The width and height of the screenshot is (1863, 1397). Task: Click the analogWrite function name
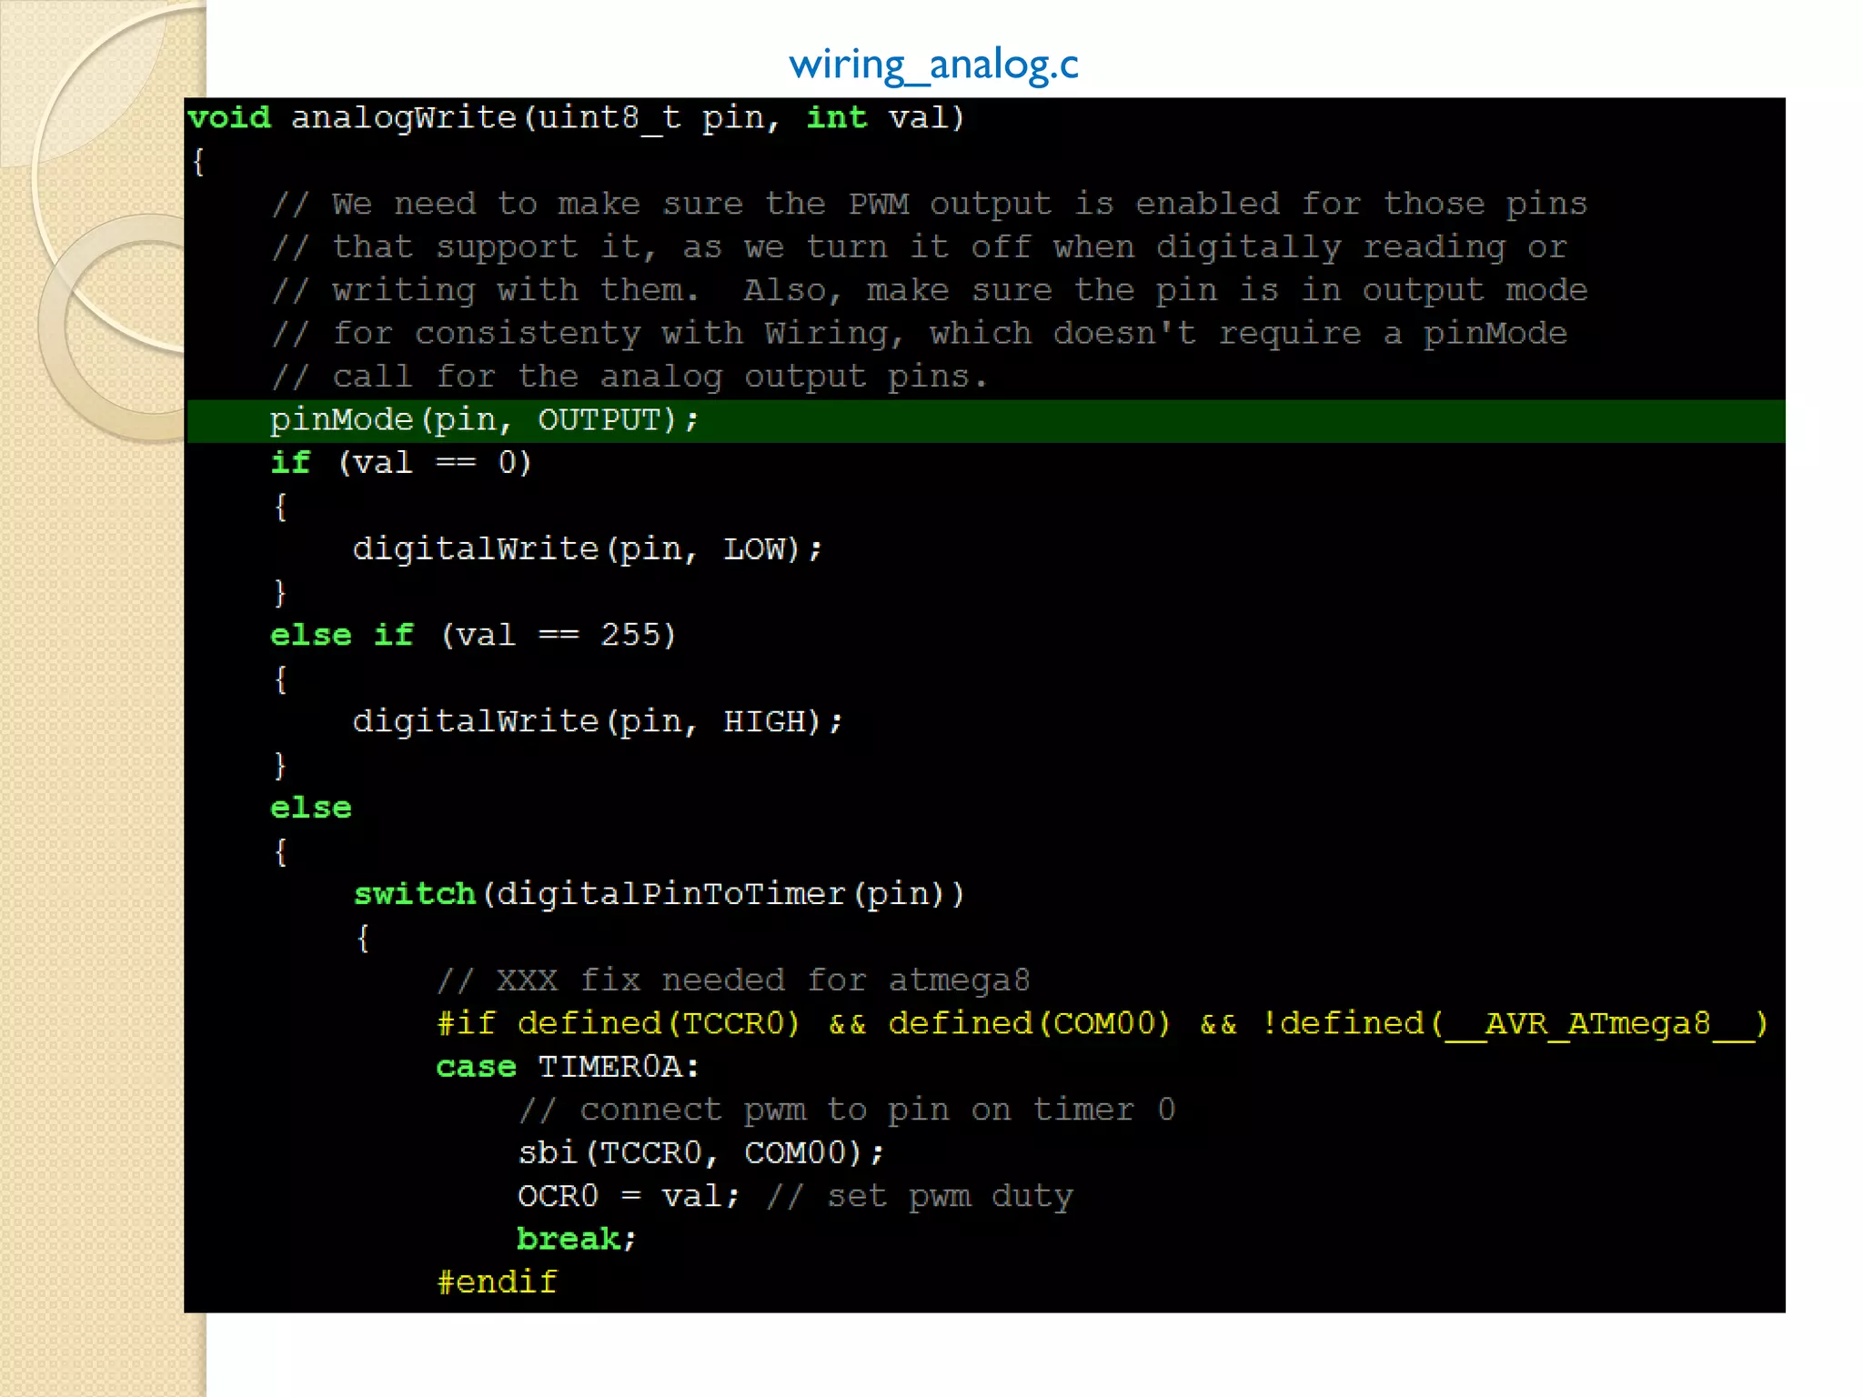[x=403, y=118]
